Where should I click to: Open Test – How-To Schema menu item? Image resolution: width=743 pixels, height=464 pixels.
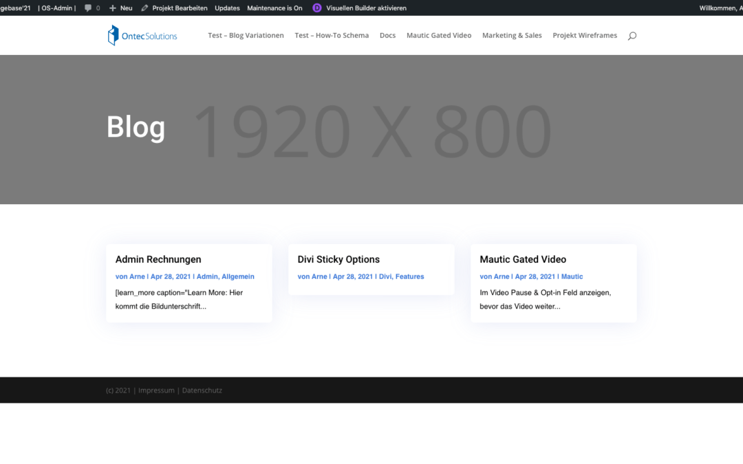point(332,36)
